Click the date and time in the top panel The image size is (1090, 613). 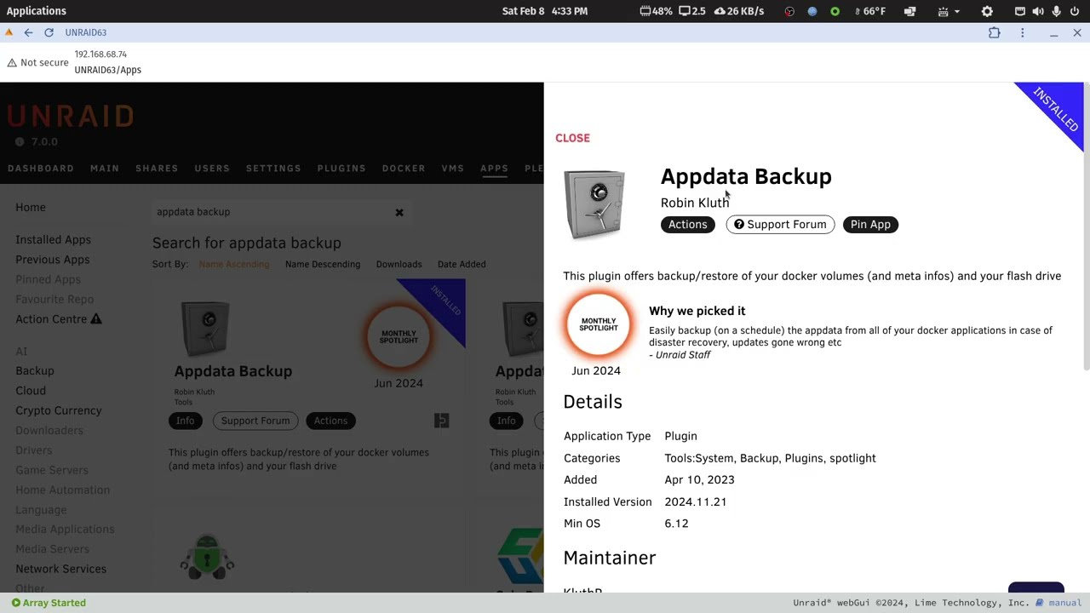(x=545, y=11)
